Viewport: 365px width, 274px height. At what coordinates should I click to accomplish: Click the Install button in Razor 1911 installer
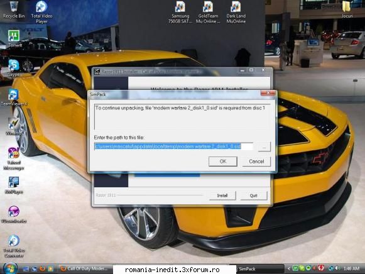[222, 195]
